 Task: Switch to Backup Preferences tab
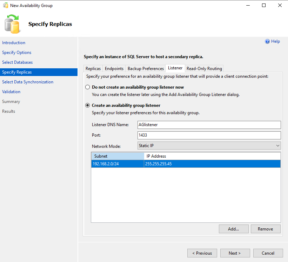146,69
